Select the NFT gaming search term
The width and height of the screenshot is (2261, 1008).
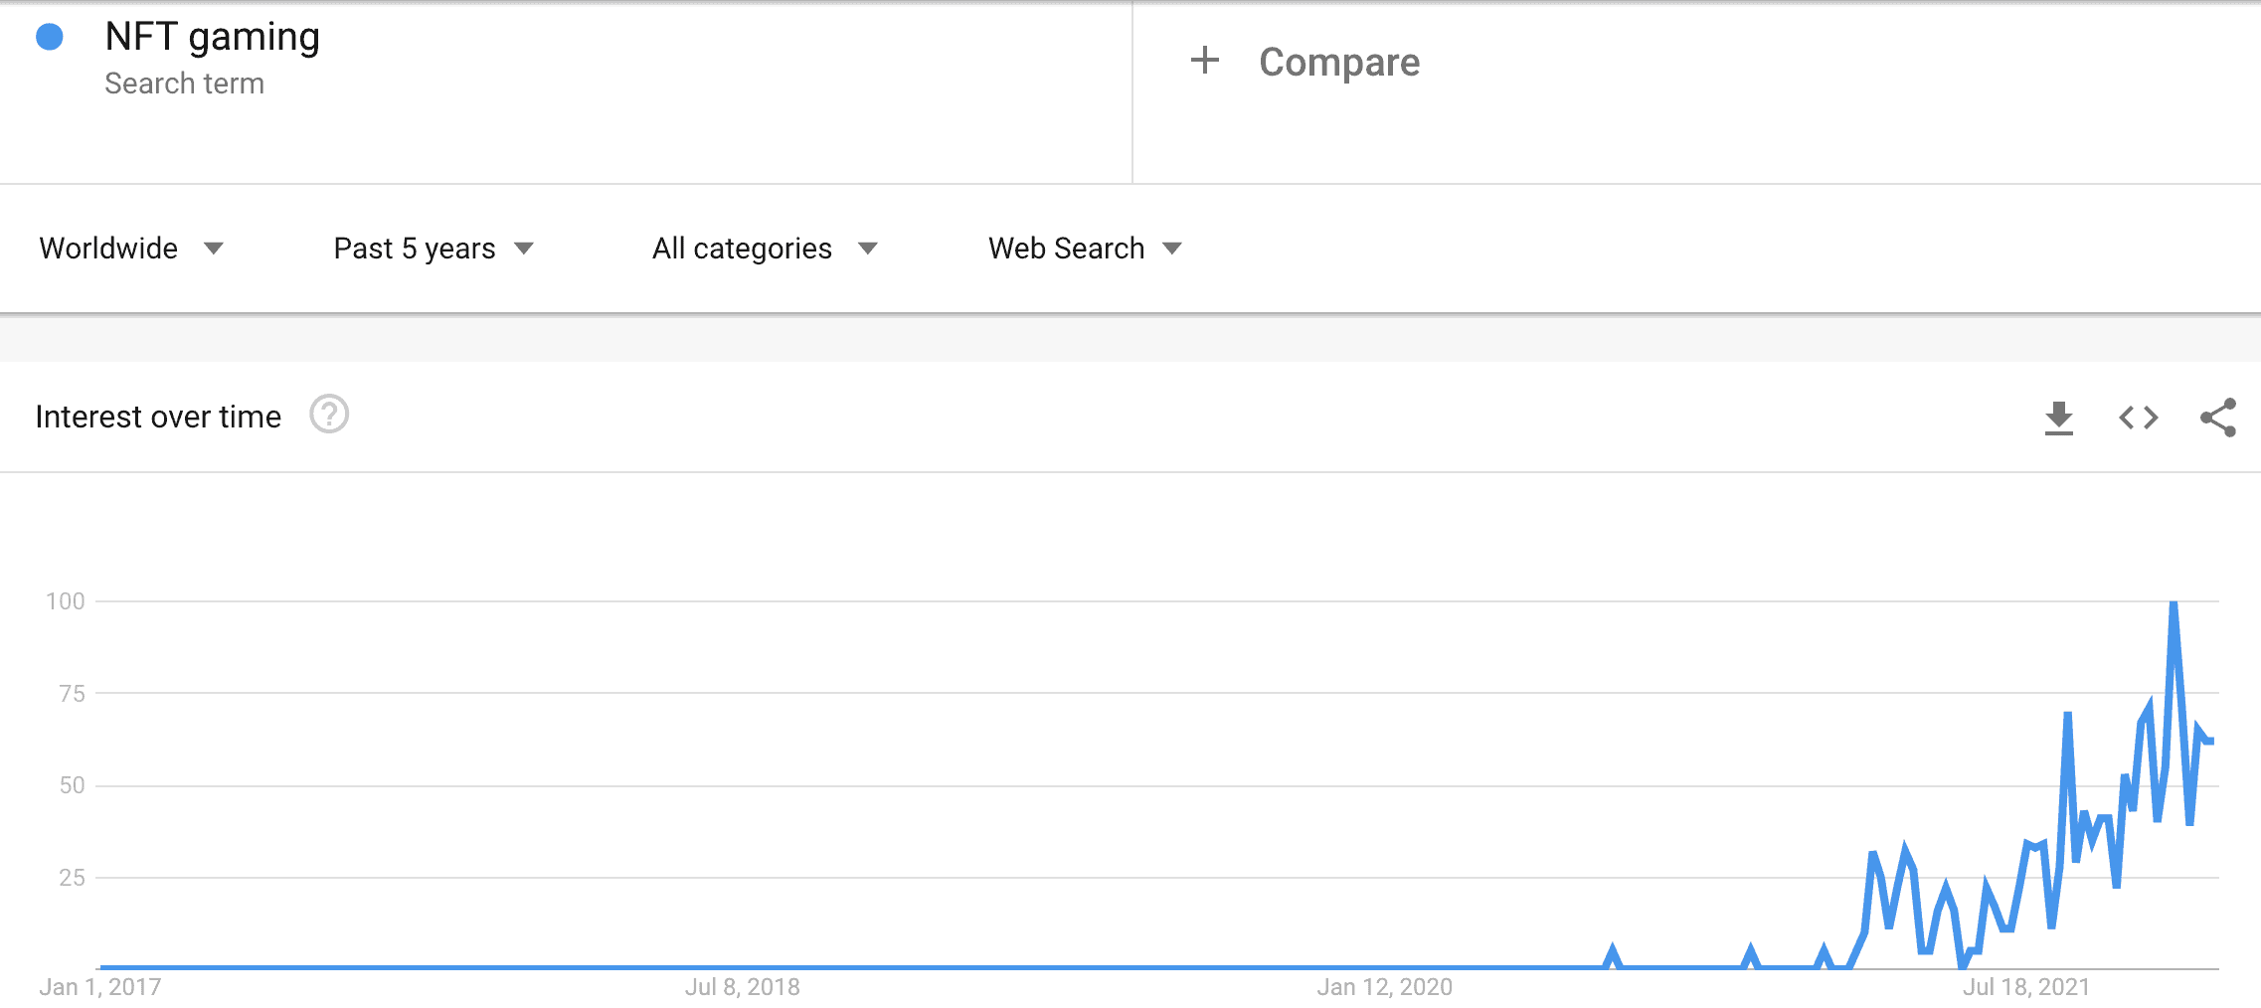point(211,36)
